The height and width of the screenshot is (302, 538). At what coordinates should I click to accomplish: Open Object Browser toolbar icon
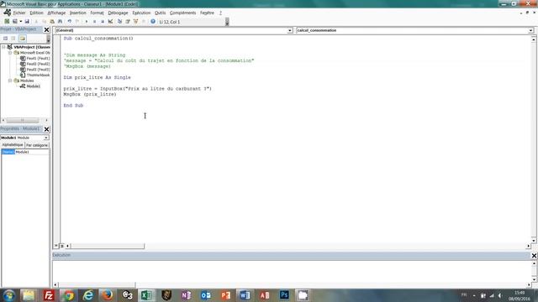[135, 21]
